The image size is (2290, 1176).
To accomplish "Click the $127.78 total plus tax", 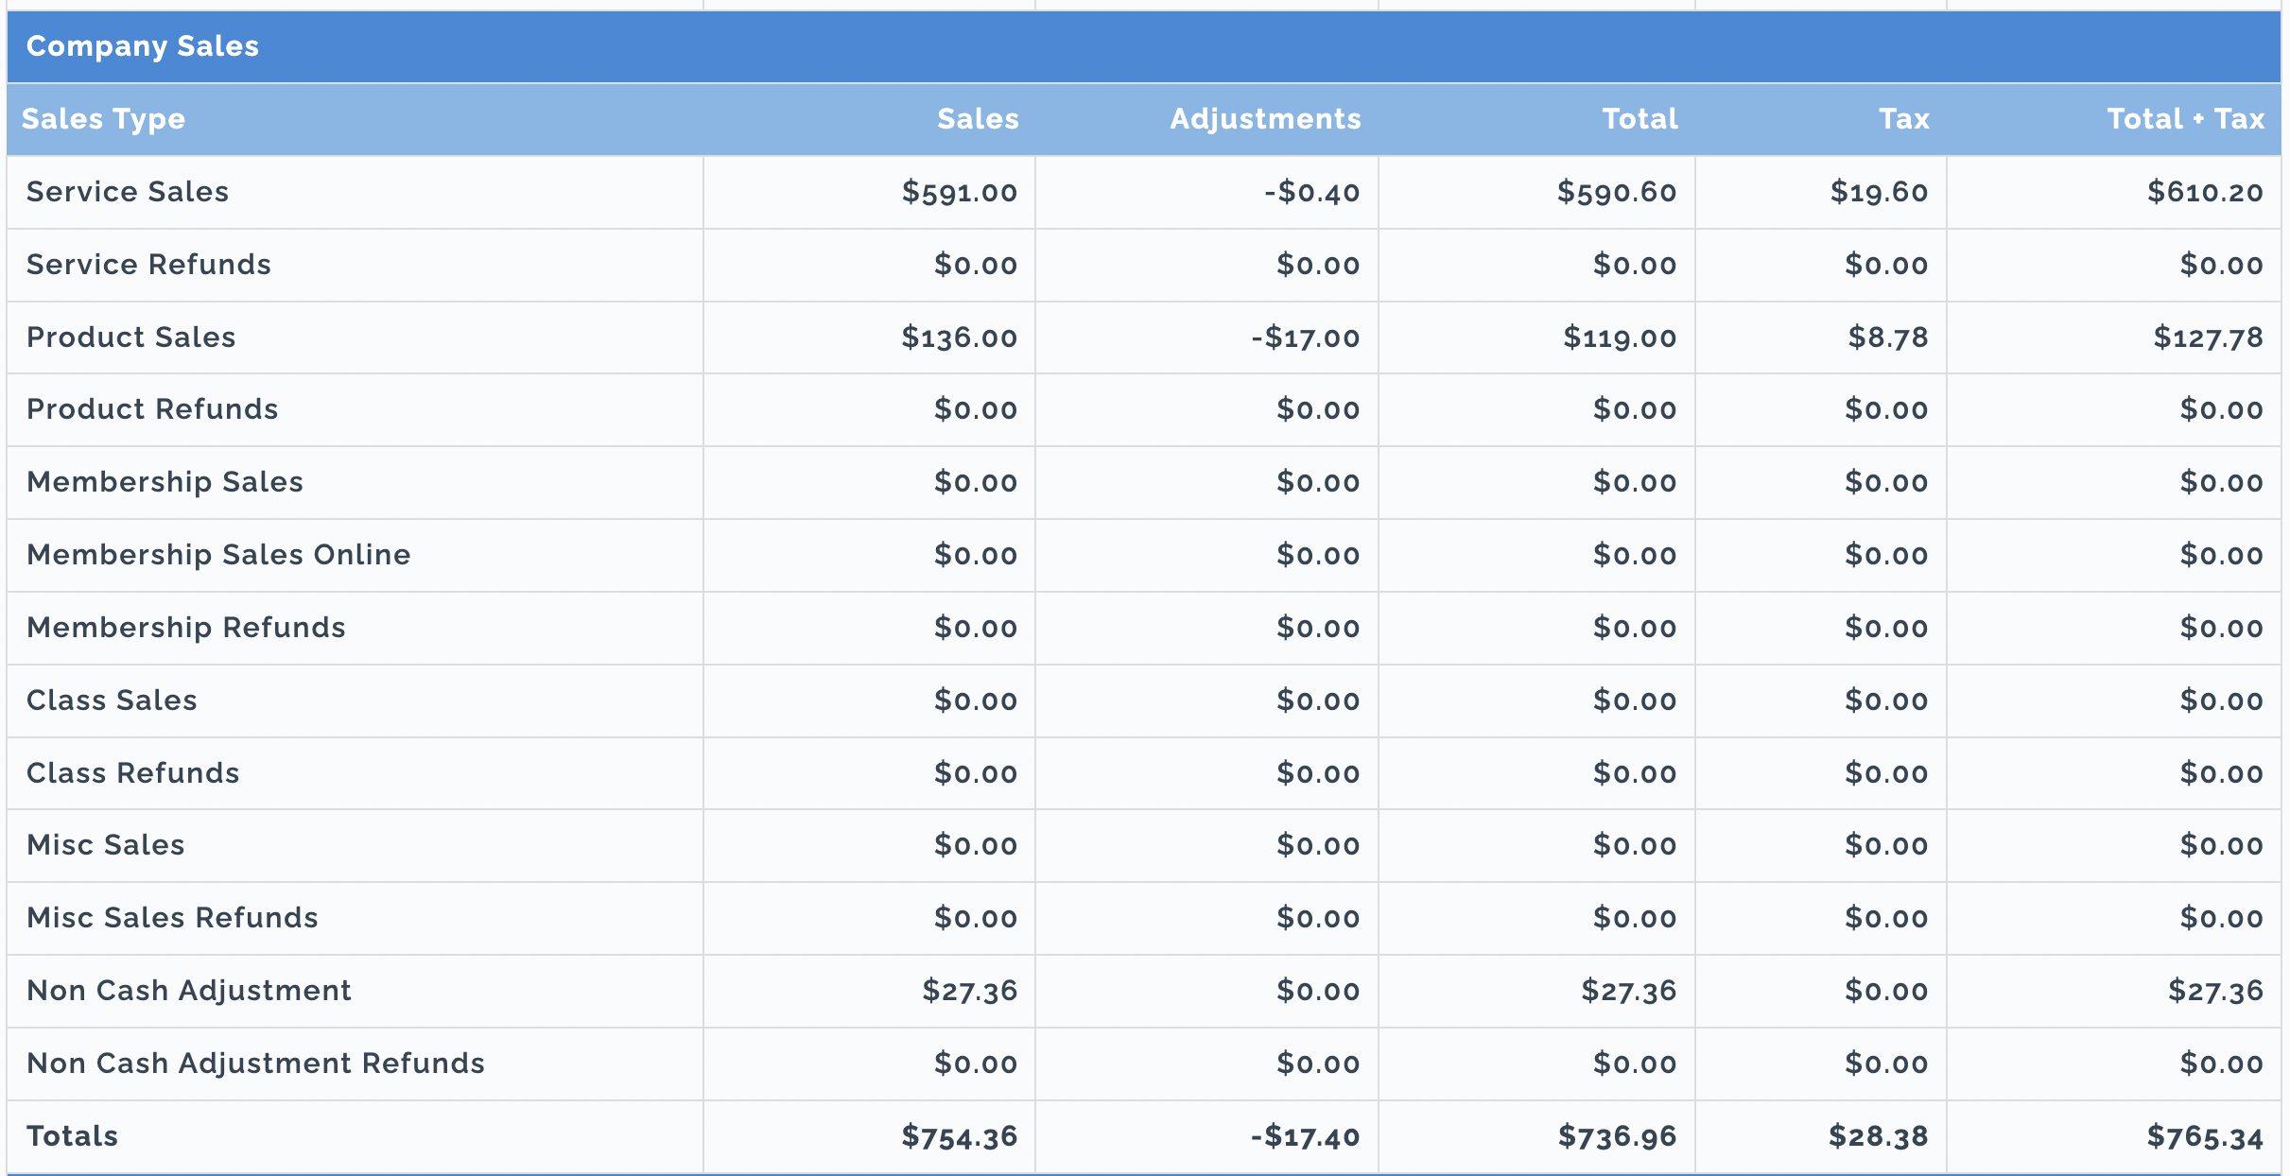I will pyautogui.click(x=2208, y=337).
